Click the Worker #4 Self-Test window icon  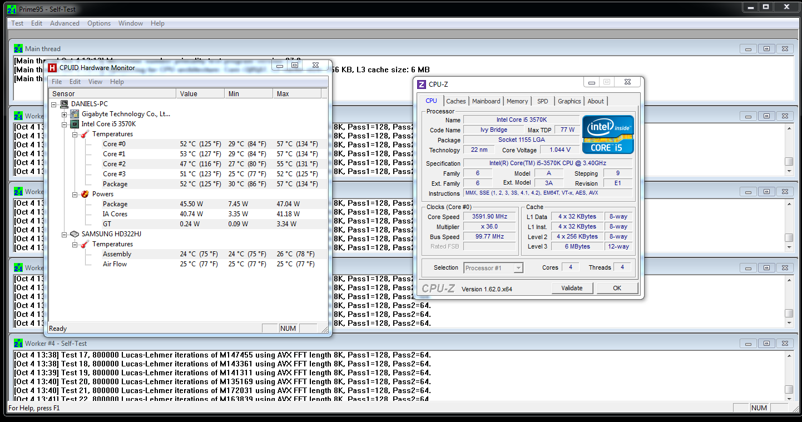point(18,344)
